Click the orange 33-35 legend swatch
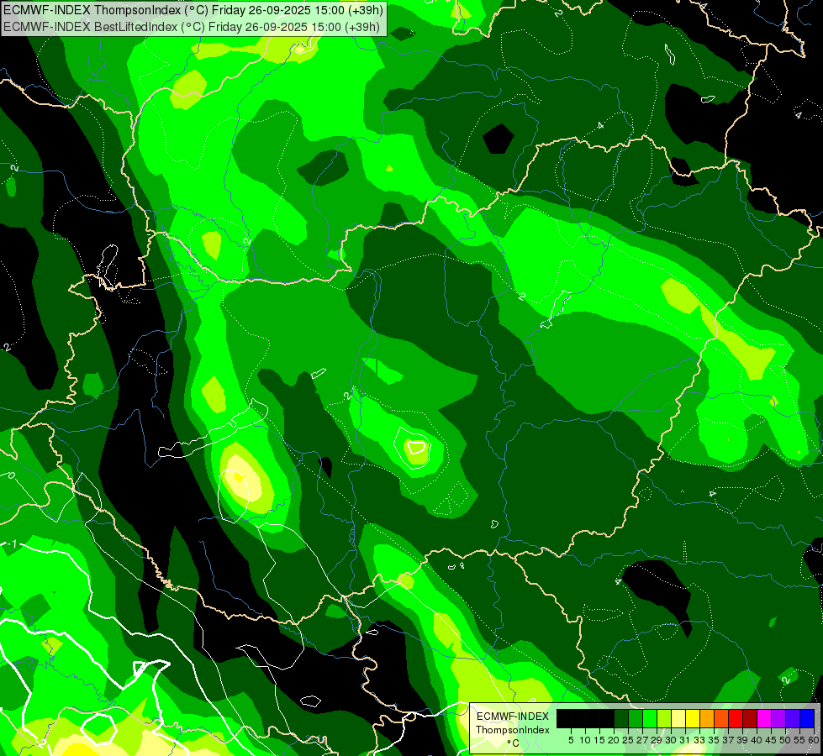This screenshot has height=756, width=823. click(707, 718)
